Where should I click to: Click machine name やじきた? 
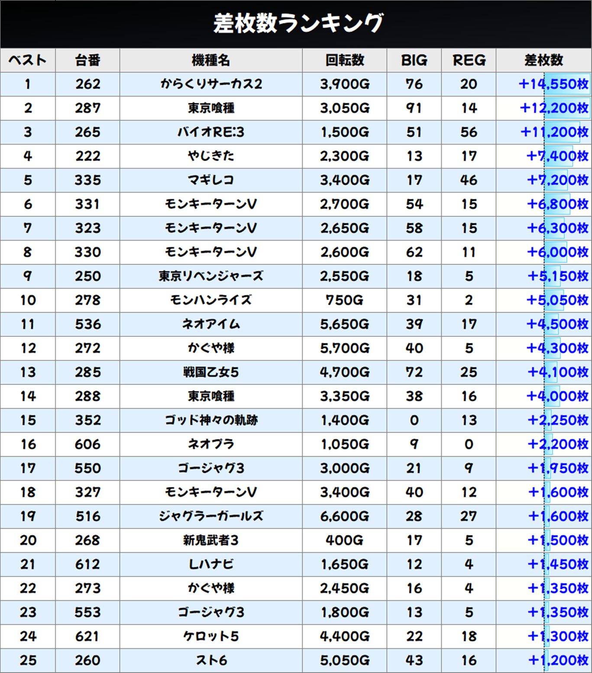[211, 156]
